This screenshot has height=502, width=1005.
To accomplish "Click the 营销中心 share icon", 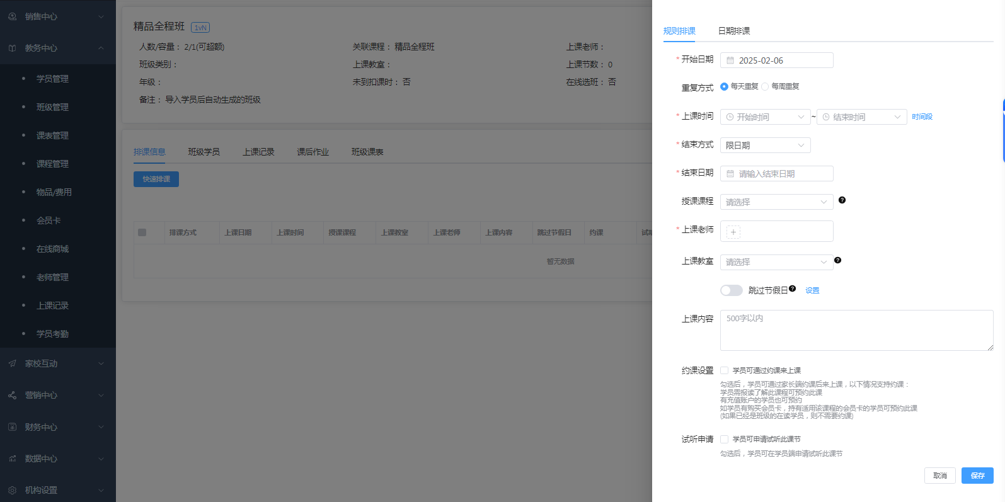I will 13,395.
